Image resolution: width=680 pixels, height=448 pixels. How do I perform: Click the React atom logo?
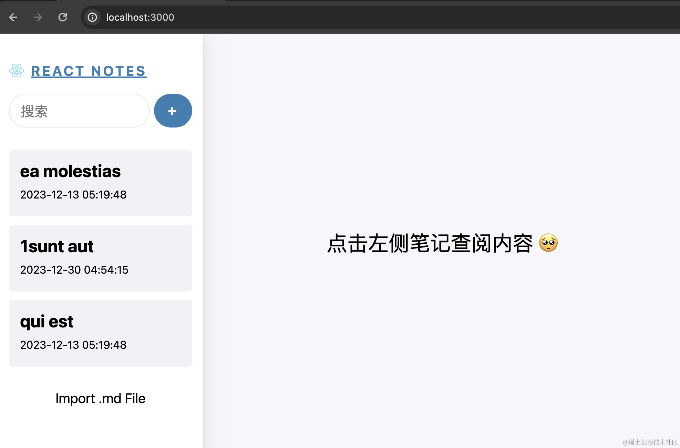click(x=17, y=71)
